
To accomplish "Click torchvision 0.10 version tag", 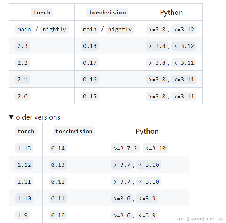I will [58, 215].
